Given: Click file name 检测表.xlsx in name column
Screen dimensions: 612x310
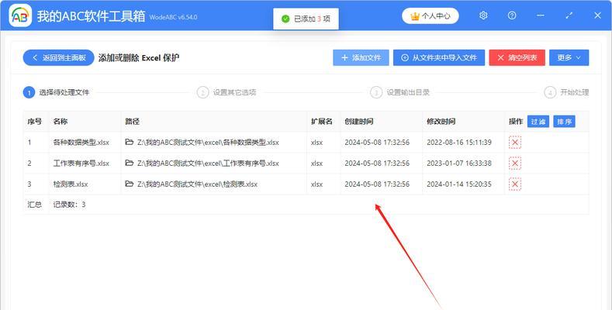Looking at the screenshot, I should [x=71, y=184].
